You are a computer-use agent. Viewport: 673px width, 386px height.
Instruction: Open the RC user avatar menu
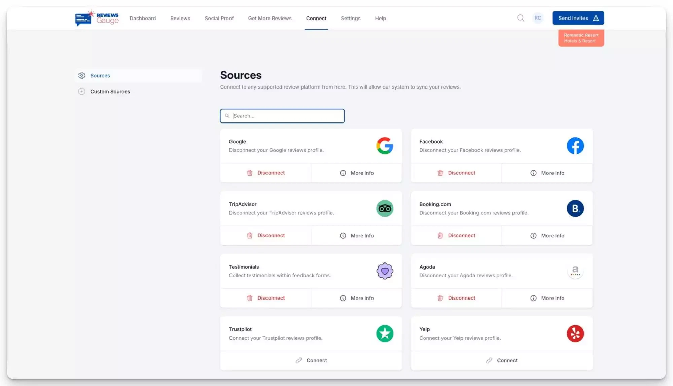(x=538, y=18)
